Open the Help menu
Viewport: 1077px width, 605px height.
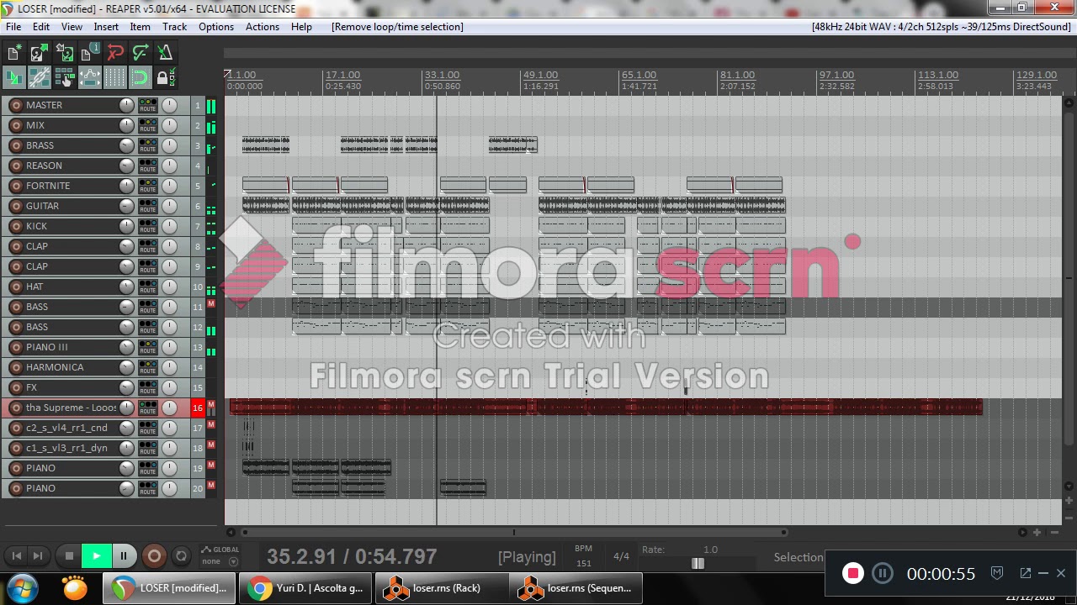click(301, 27)
